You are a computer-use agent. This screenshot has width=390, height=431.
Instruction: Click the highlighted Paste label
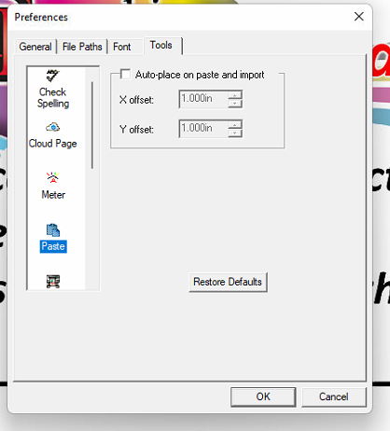[53, 246]
